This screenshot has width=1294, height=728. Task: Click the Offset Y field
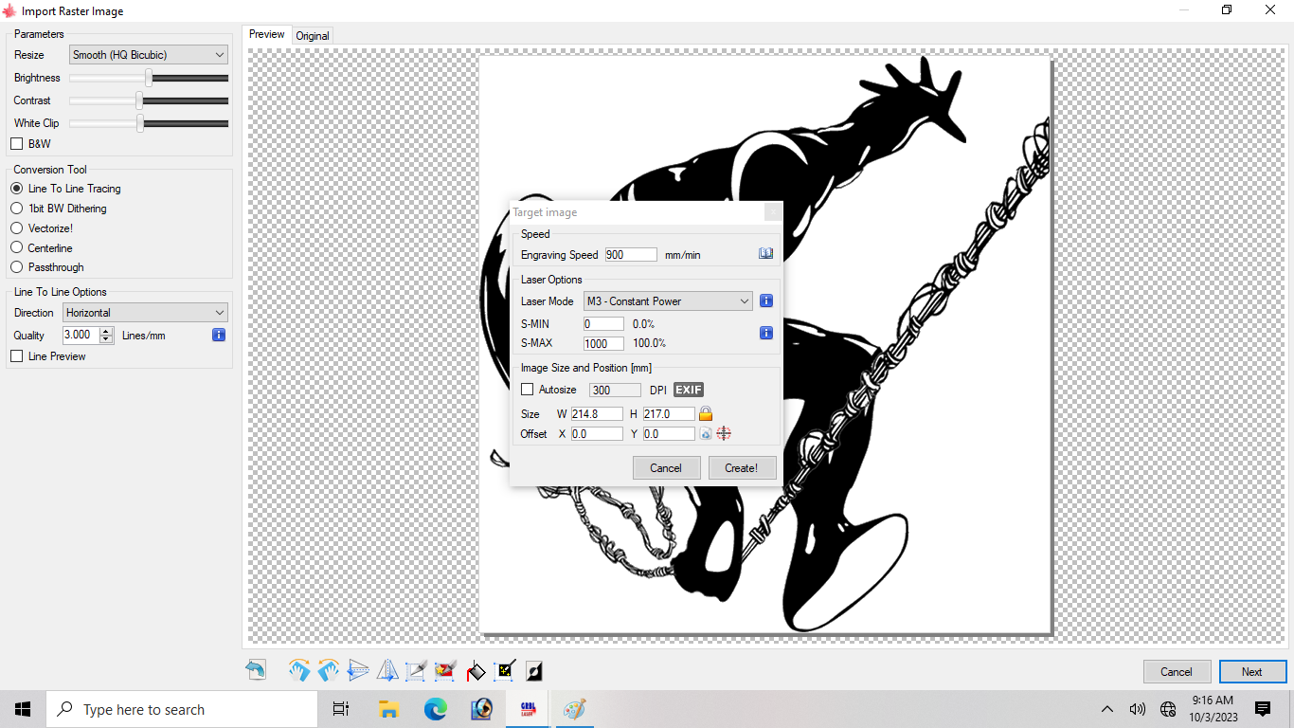pyautogui.click(x=669, y=434)
